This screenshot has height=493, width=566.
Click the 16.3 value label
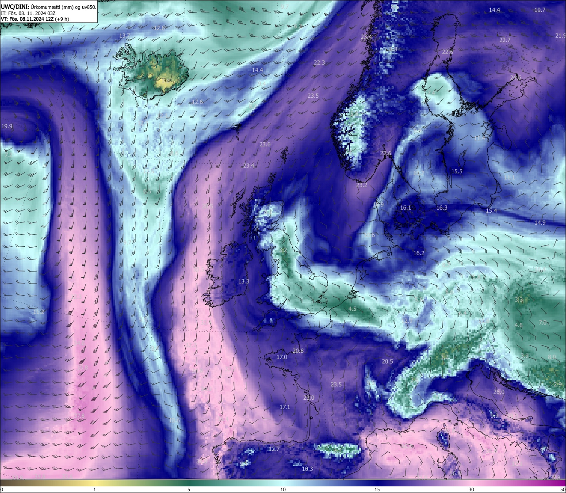[x=442, y=207]
